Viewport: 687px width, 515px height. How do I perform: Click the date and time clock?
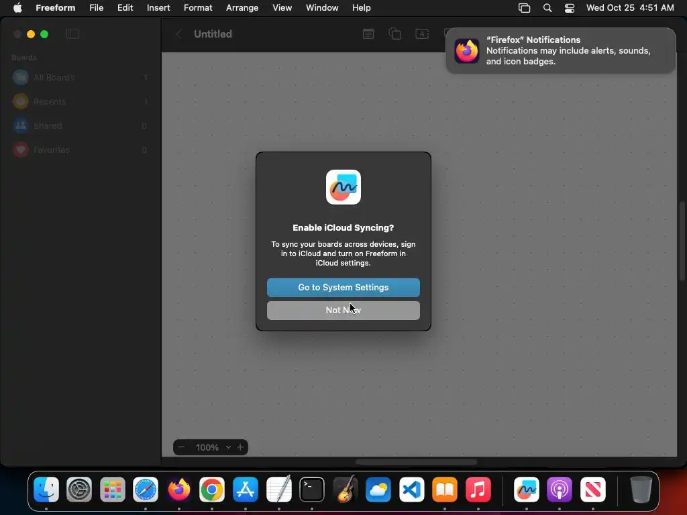click(x=630, y=7)
